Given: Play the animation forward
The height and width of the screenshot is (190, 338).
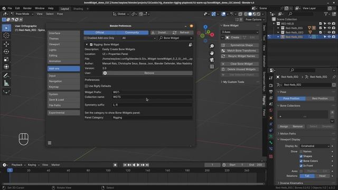Looking at the screenshot, I should click(x=138, y=165).
